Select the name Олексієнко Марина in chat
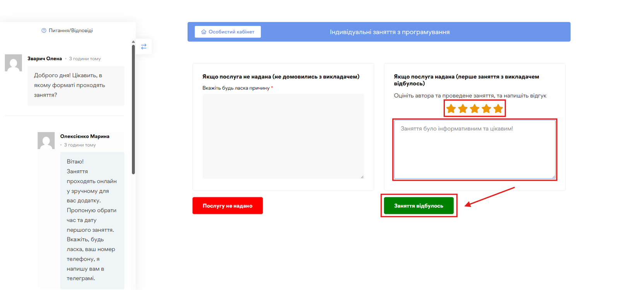Viewport: 619px width, 290px height. click(85, 136)
